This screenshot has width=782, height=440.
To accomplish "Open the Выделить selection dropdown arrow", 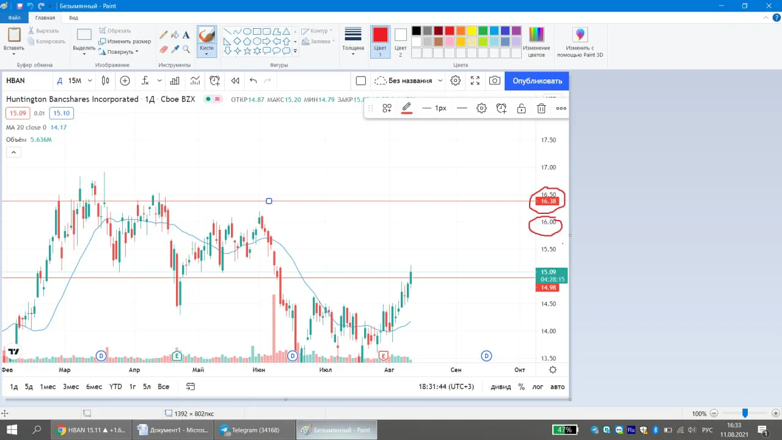I will (x=84, y=54).
